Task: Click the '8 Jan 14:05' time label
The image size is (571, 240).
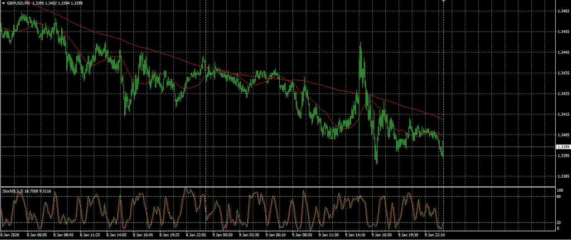Action: coord(116,235)
